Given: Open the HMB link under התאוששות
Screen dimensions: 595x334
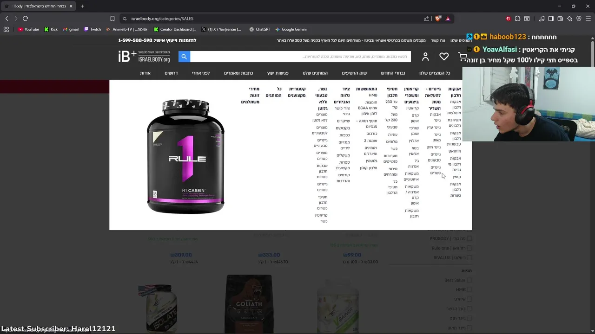Looking at the screenshot, I should click(x=373, y=96).
